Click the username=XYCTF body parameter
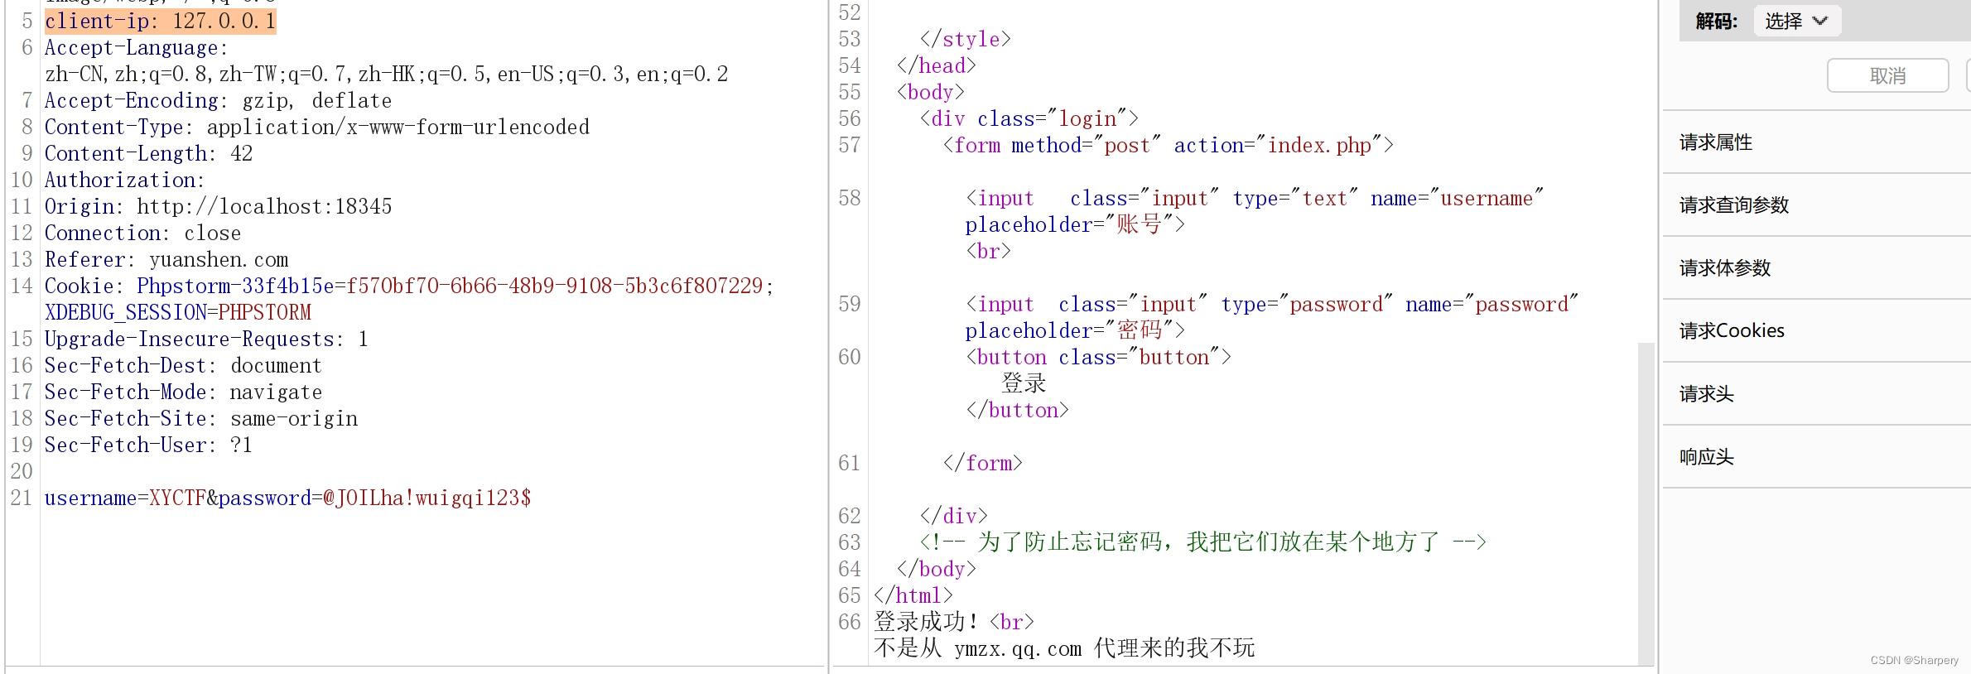1971x674 pixels. pos(125,498)
